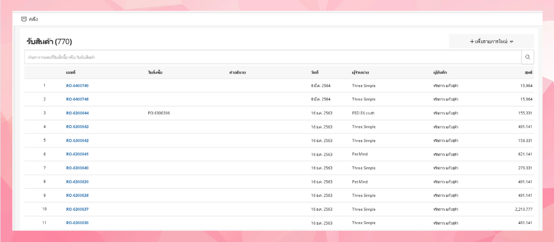Click net amount 155.331
The width and height of the screenshot is (554, 242).
click(526, 113)
